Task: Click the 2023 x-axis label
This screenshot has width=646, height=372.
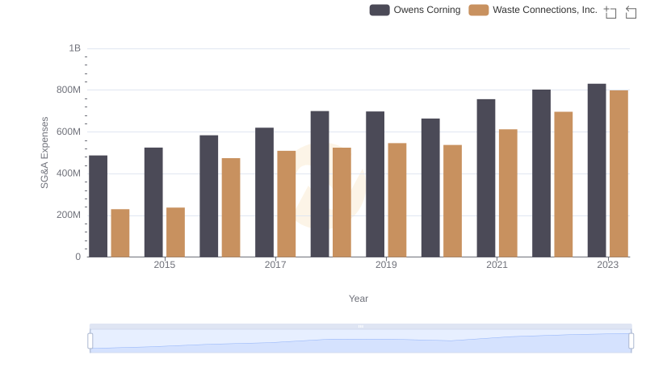Action: point(608,265)
